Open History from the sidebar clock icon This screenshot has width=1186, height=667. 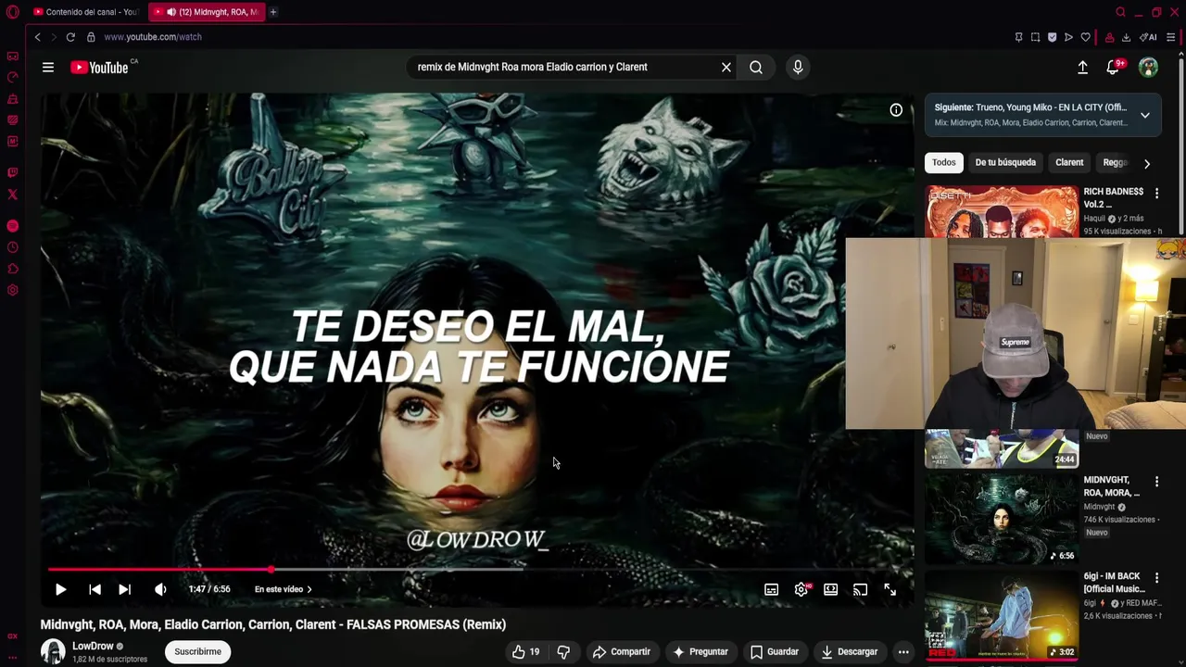click(x=12, y=247)
